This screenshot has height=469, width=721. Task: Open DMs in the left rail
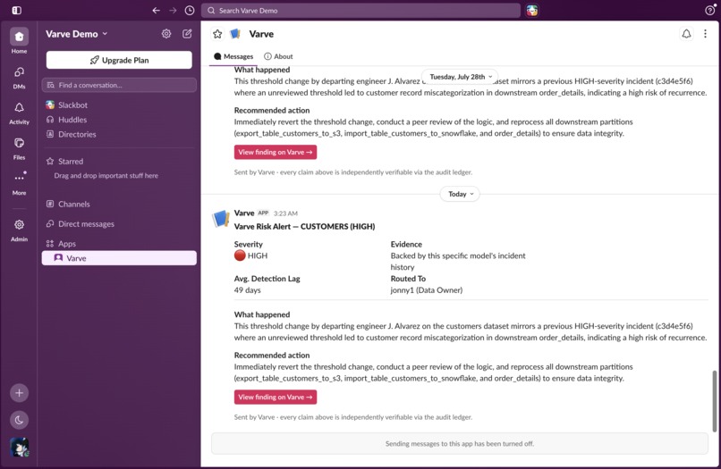click(x=19, y=77)
